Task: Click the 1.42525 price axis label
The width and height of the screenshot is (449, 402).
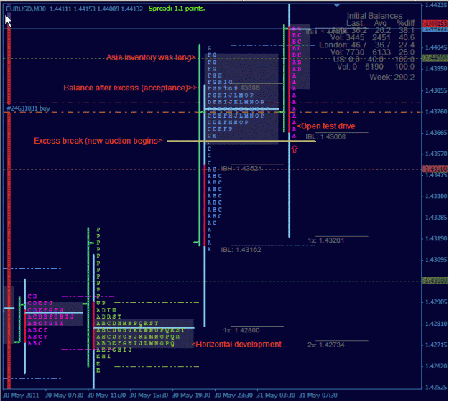Action: click(x=436, y=388)
